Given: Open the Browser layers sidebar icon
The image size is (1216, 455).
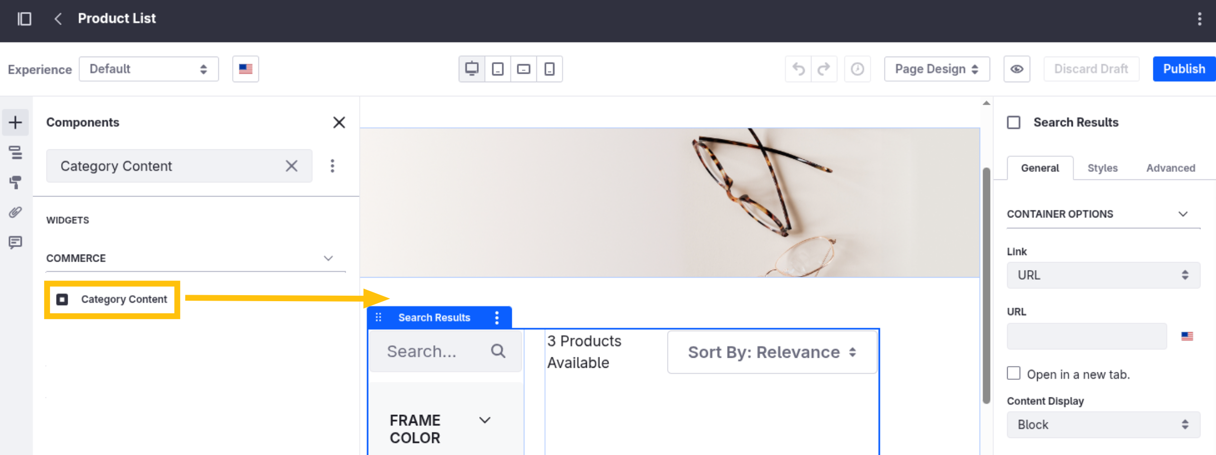Looking at the screenshot, I should tap(16, 152).
